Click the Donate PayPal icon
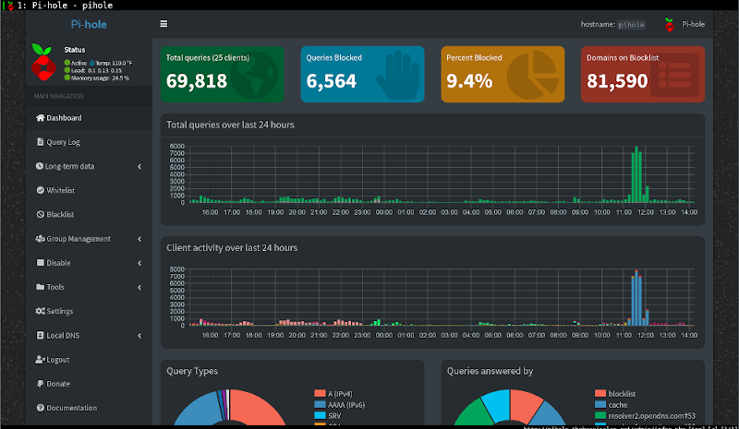This screenshot has height=429, width=739. [40, 383]
